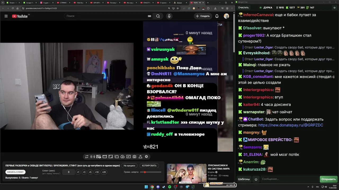Viewport: 339px width, 190px height.
Task: Go to the browser home page
Action: pos(17,8)
